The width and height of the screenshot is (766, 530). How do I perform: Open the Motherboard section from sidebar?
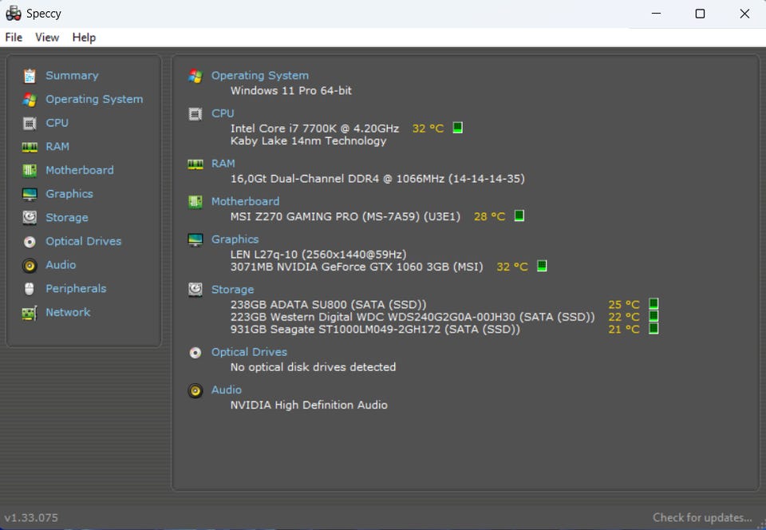80,171
